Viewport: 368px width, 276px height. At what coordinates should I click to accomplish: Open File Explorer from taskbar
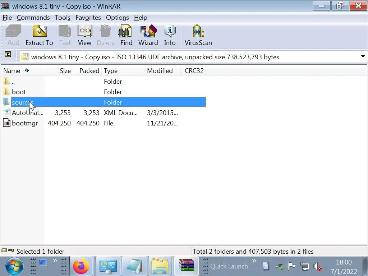click(x=160, y=266)
